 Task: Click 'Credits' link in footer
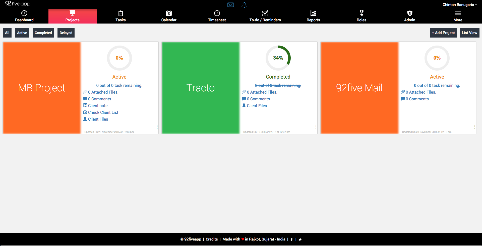(x=212, y=239)
